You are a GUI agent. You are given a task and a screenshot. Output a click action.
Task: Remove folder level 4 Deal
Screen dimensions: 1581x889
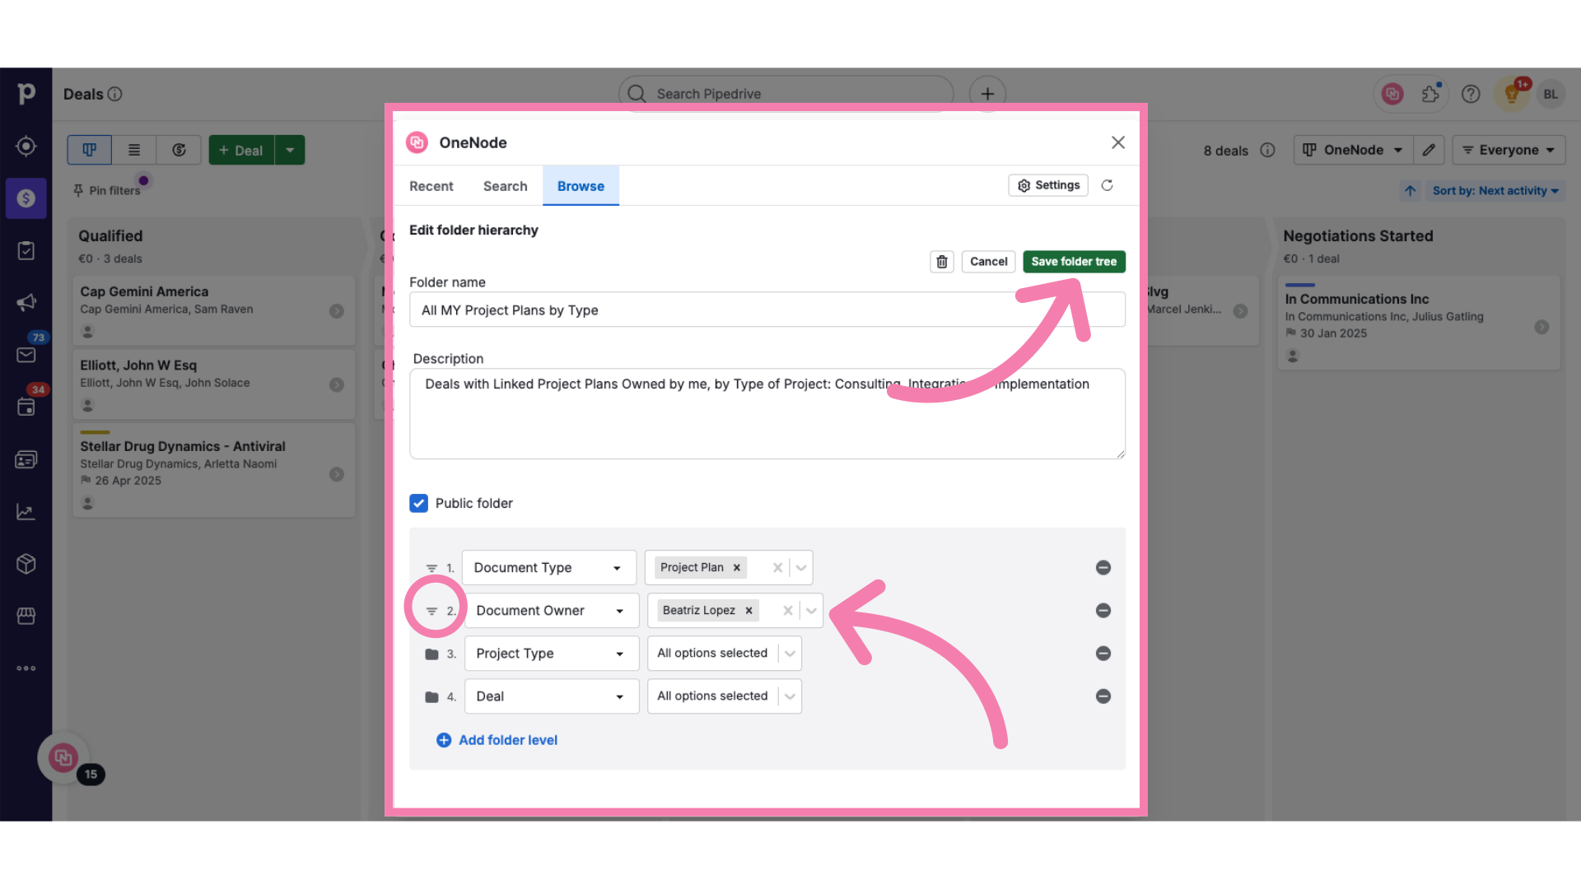1103,696
